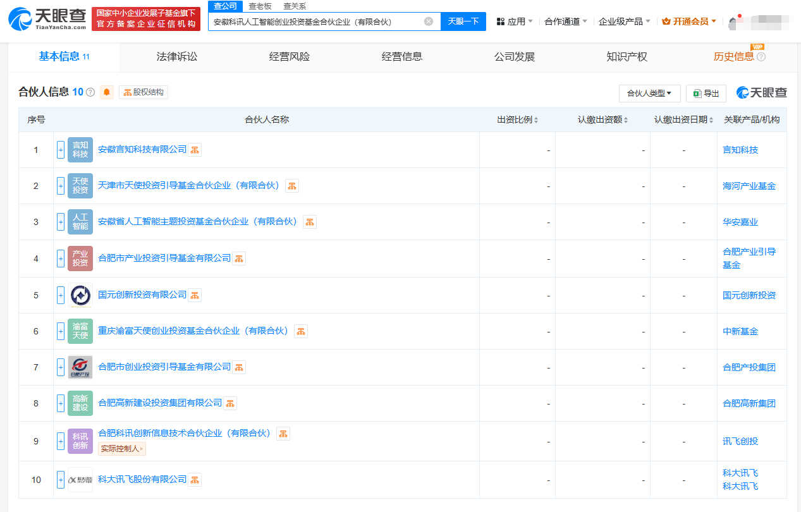
Task: Click the 国元创新投资 company logo
Action: point(80,295)
